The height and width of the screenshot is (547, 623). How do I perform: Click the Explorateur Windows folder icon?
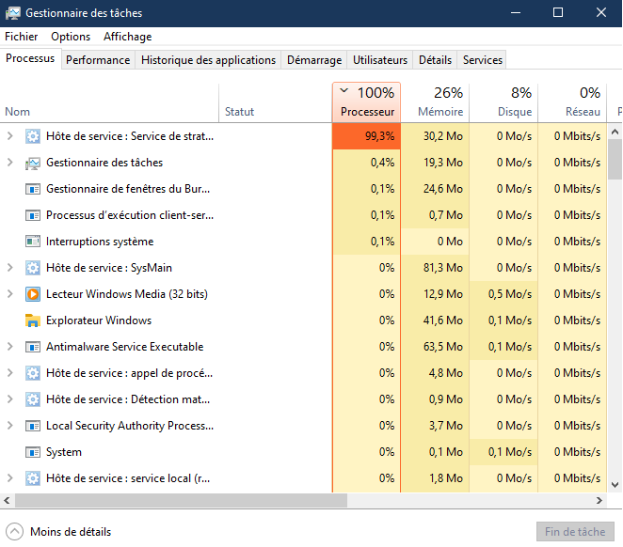(x=33, y=320)
